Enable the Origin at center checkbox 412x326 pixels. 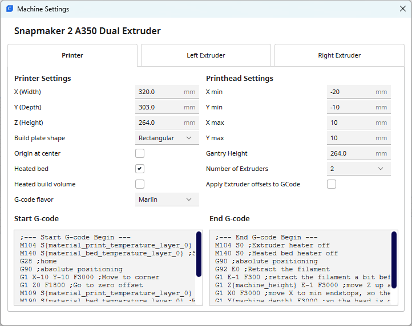coord(140,153)
